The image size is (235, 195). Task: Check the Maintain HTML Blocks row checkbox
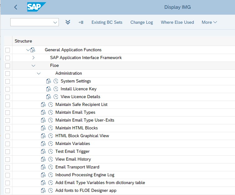point(8,128)
